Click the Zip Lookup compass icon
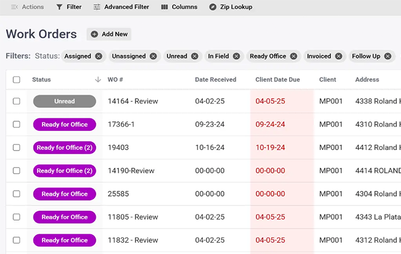This screenshot has height=254, width=401. pos(212,7)
